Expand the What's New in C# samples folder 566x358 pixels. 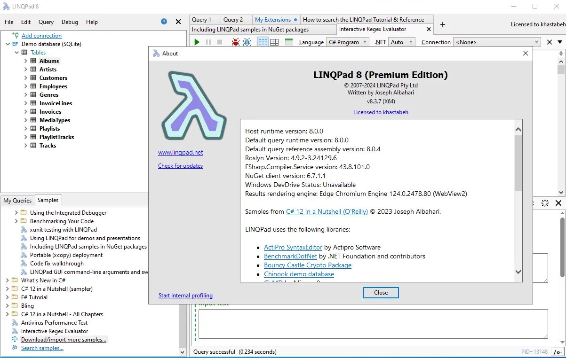[x=8, y=280]
